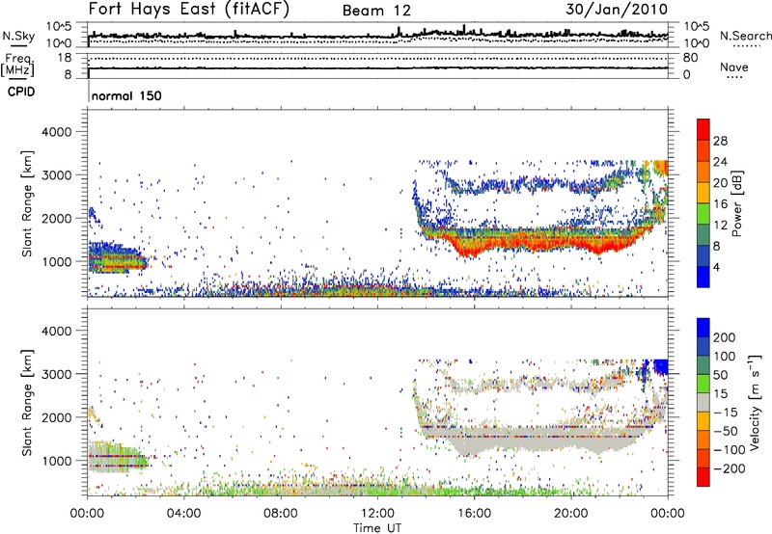Click the "50" tick on the Velocity scale

[721, 375]
